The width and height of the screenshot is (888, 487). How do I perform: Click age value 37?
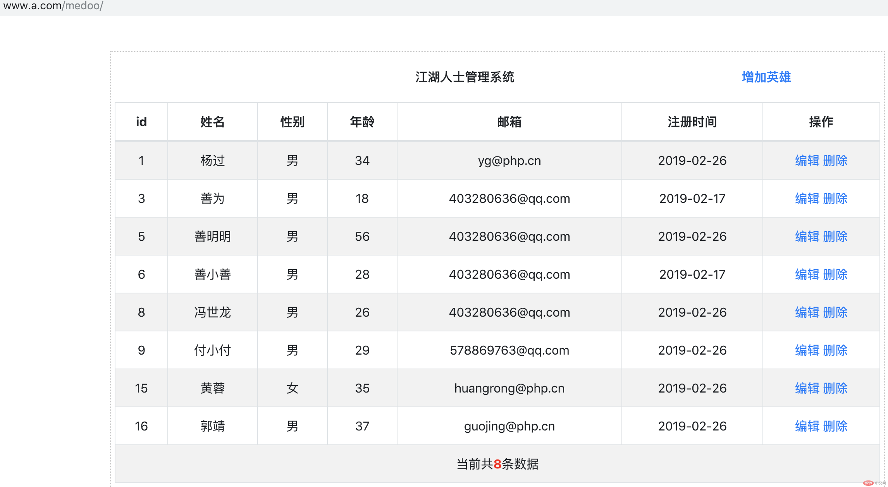point(362,426)
